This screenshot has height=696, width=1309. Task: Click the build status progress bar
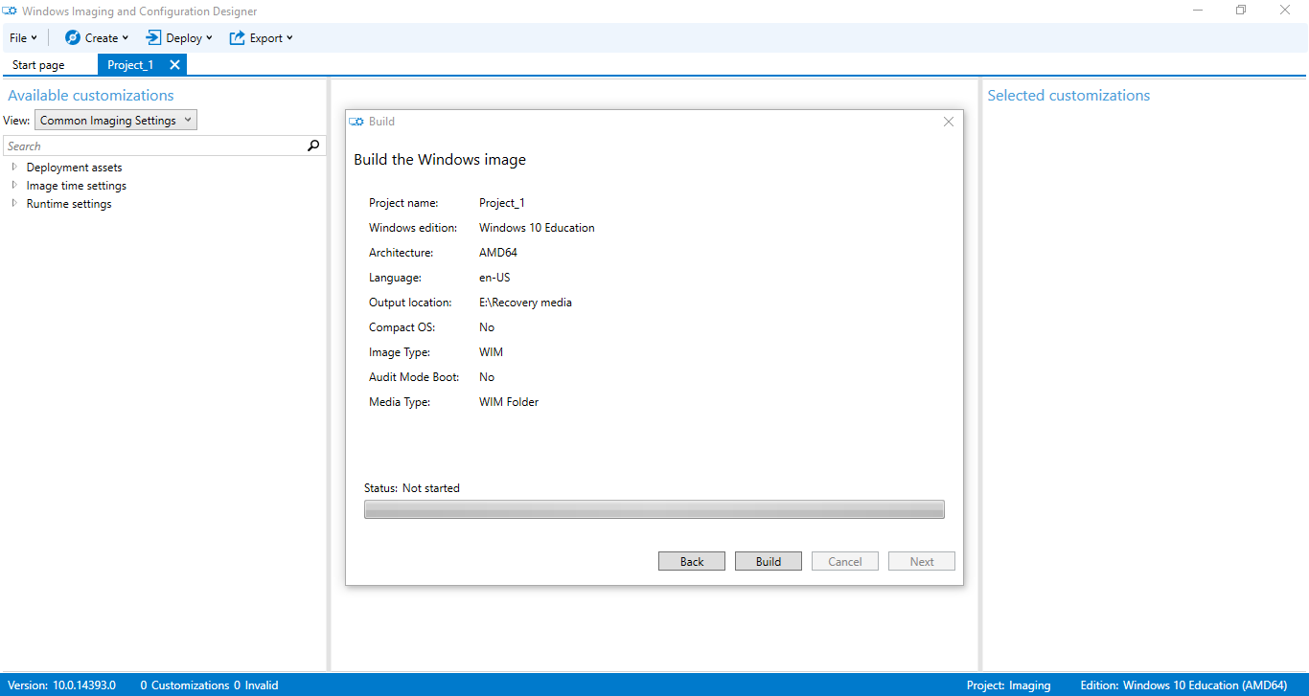(654, 508)
